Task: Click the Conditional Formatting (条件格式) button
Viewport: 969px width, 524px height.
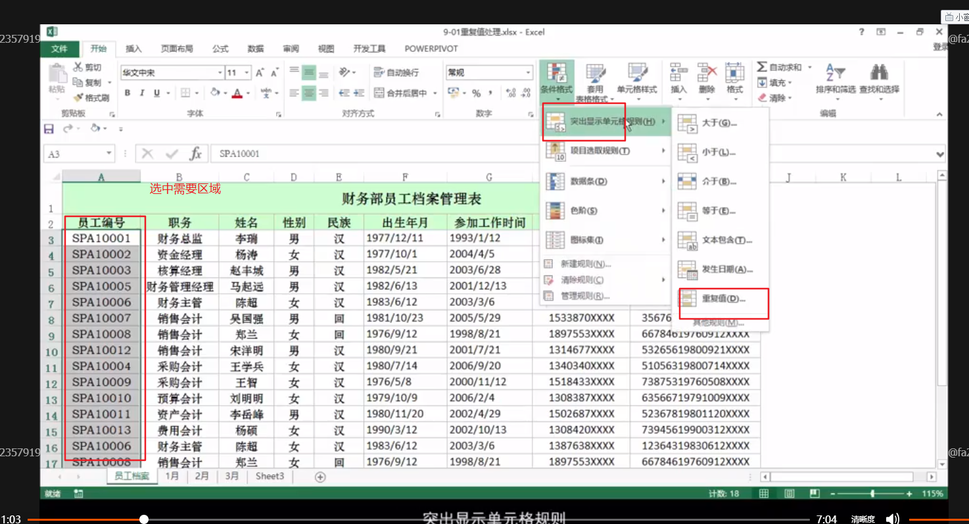Action: pos(556,80)
